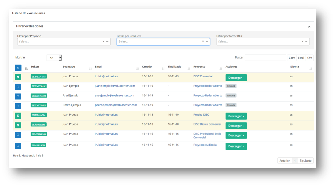Image resolution: width=335 pixels, height=187 pixels.
Task: Click the Filtrar por Producto select field
Action: pyautogui.click(x=163, y=42)
